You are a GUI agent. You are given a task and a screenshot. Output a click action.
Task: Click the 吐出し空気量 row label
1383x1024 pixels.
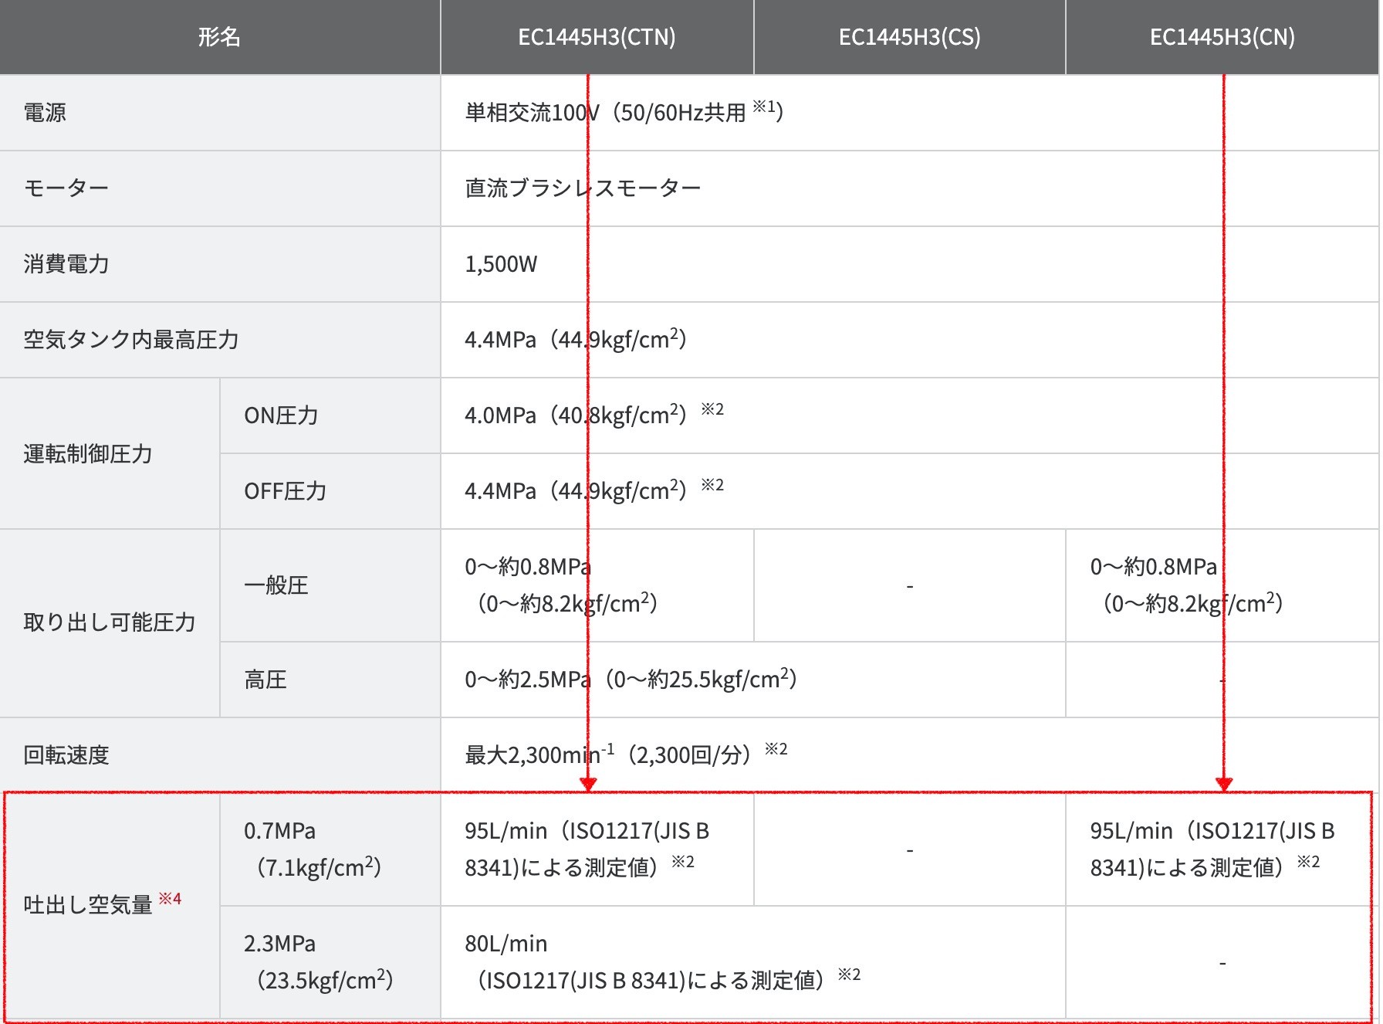[88, 905]
